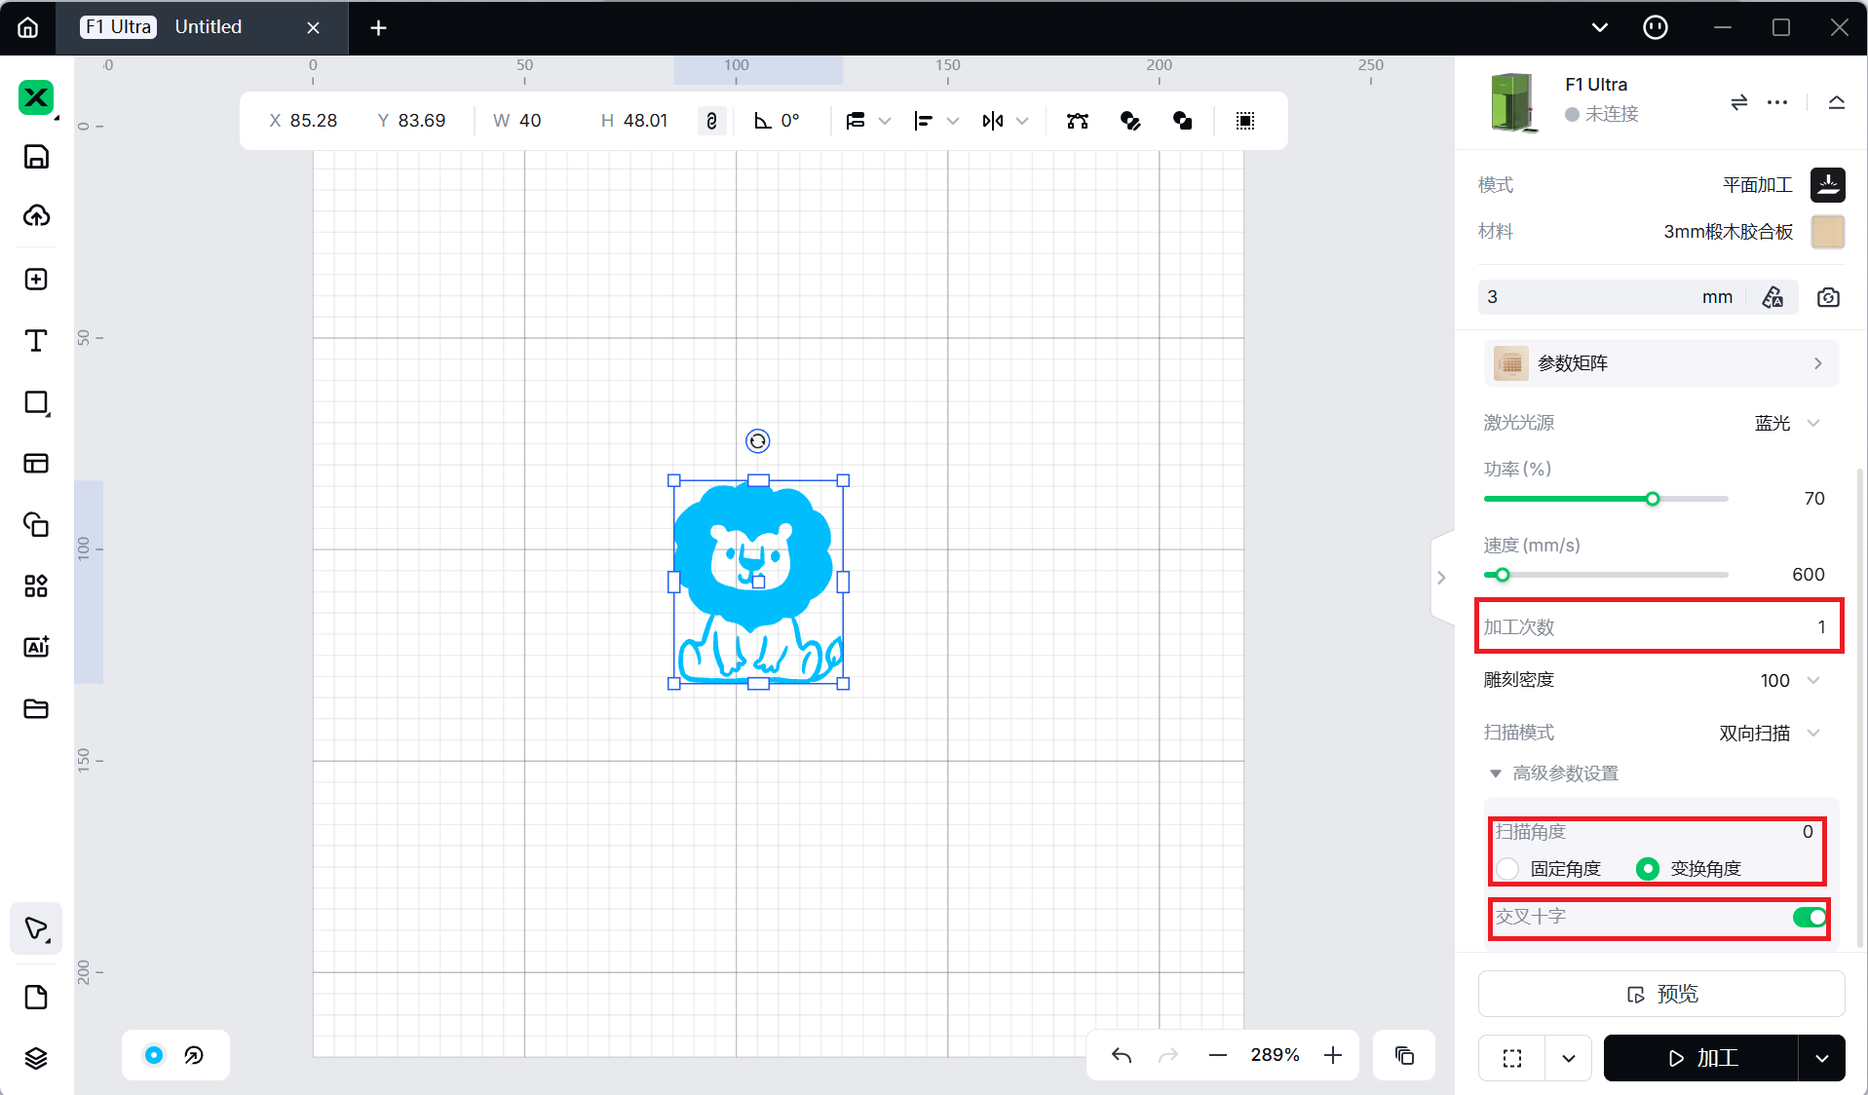Click the 加工 process button

pyautogui.click(x=1701, y=1058)
